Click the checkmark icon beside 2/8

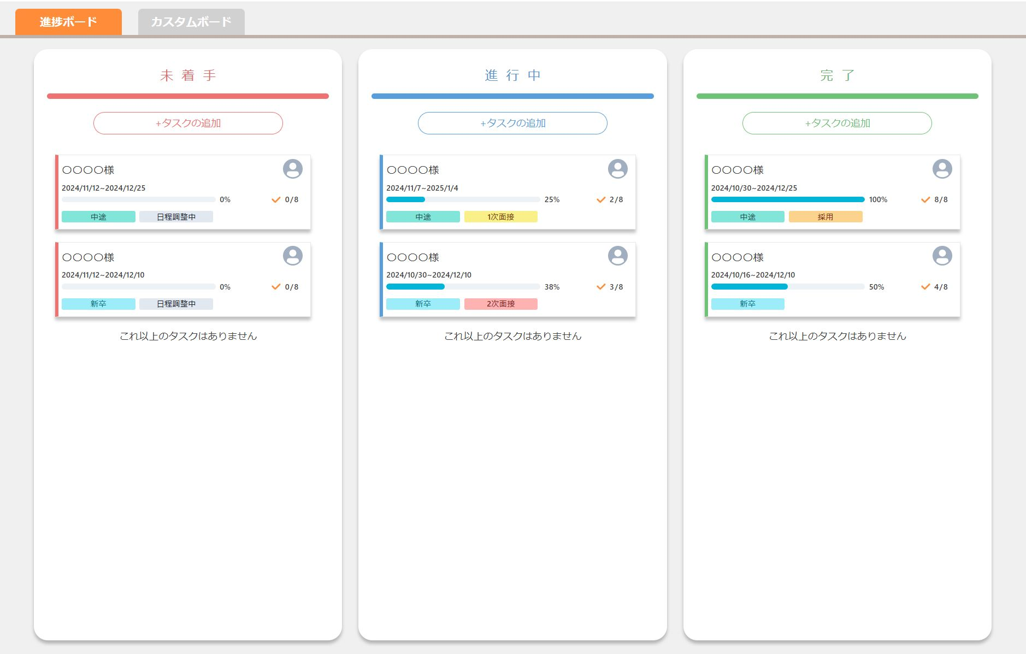point(600,200)
